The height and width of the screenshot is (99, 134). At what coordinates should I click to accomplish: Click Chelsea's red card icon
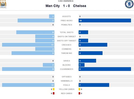79,93
